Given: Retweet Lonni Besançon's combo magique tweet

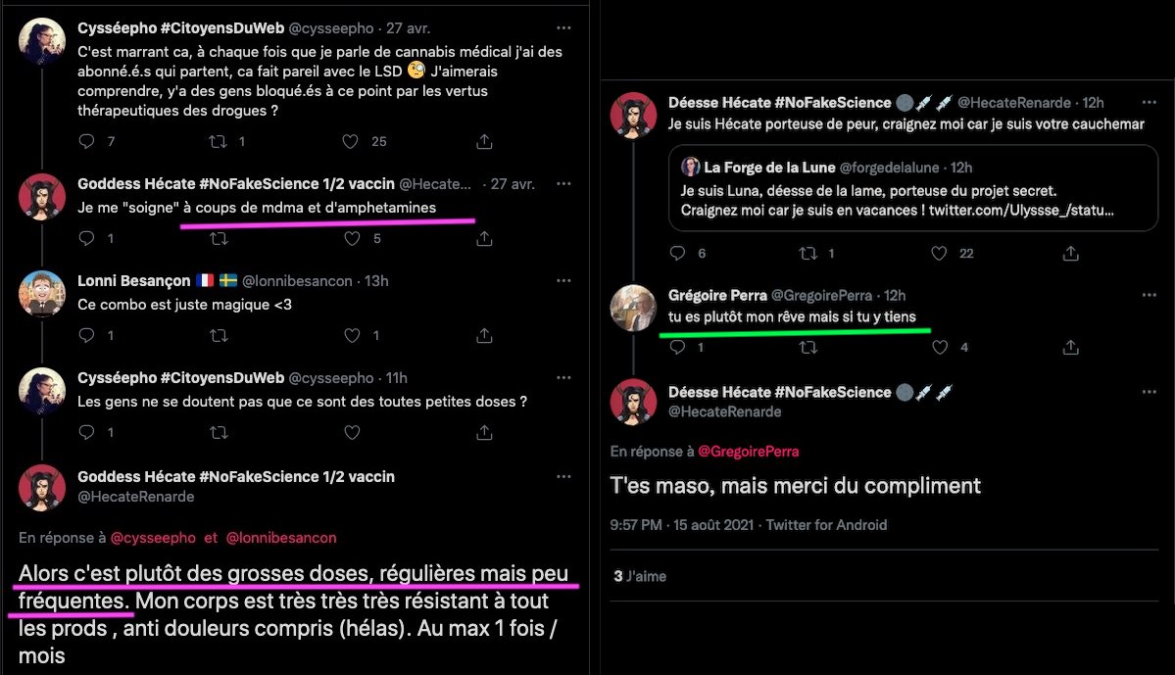Looking at the screenshot, I should (220, 335).
